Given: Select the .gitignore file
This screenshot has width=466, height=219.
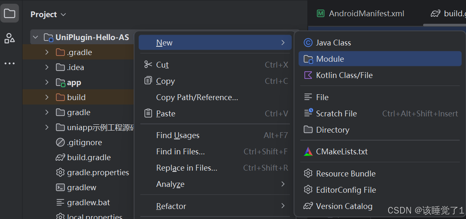Looking at the screenshot, I should (x=85, y=142).
